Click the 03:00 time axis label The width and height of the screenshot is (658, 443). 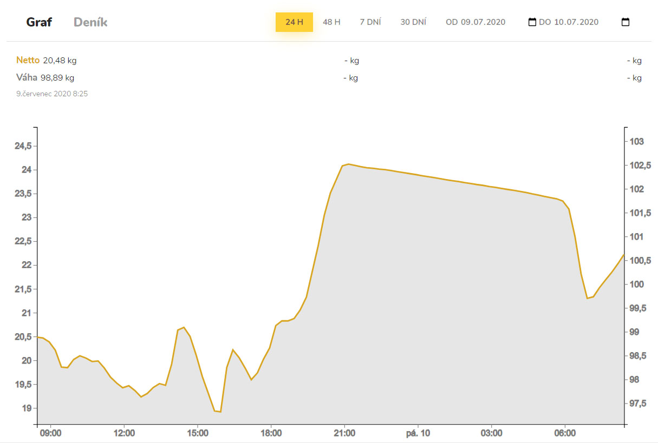491,434
